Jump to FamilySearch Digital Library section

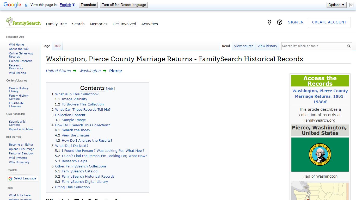pos(85,182)
